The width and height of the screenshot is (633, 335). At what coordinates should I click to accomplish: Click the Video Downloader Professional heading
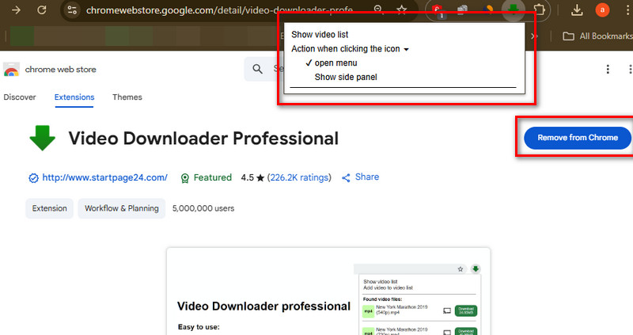tap(203, 139)
